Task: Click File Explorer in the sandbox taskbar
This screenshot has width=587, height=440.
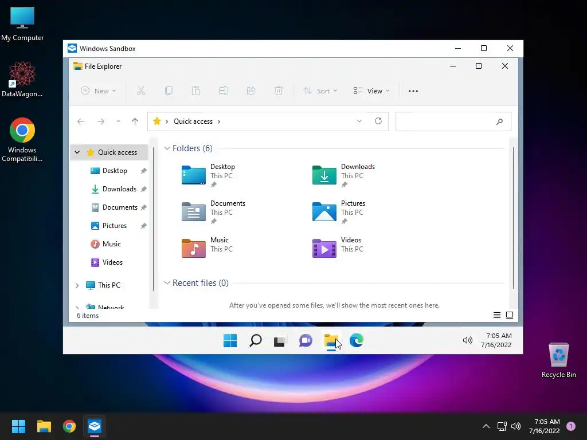Action: pyautogui.click(x=331, y=340)
